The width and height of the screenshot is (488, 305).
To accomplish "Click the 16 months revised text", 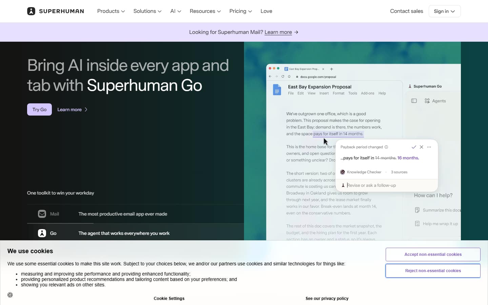I will (408, 158).
